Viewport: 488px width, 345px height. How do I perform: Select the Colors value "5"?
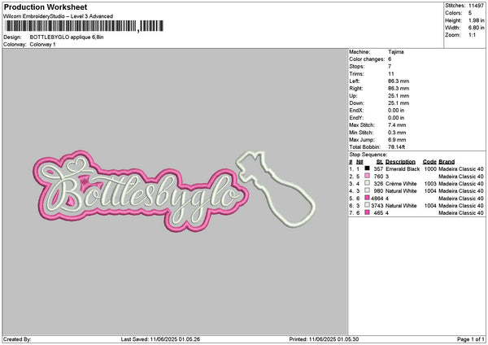(x=470, y=13)
